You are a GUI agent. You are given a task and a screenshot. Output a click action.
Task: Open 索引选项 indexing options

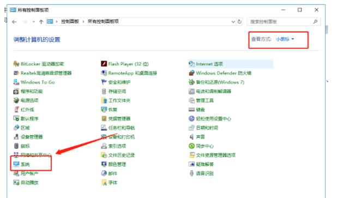click(113, 146)
